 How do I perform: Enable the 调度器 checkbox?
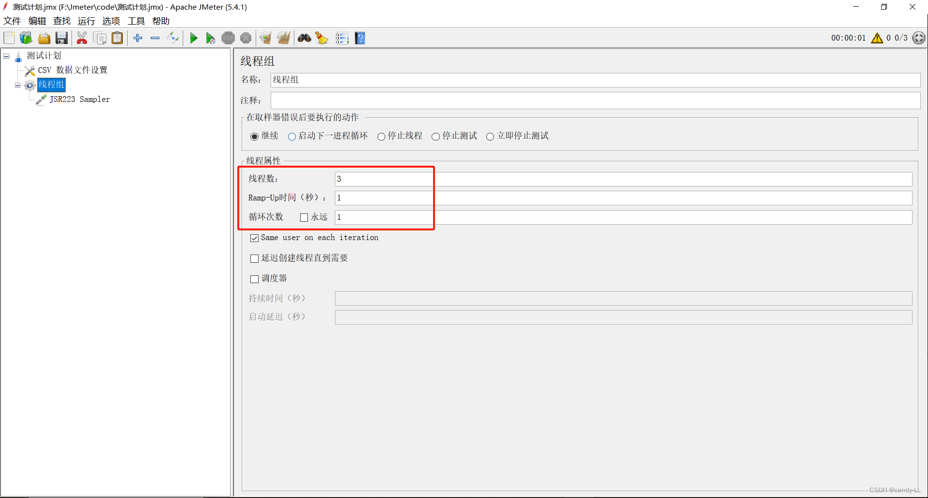pos(255,279)
